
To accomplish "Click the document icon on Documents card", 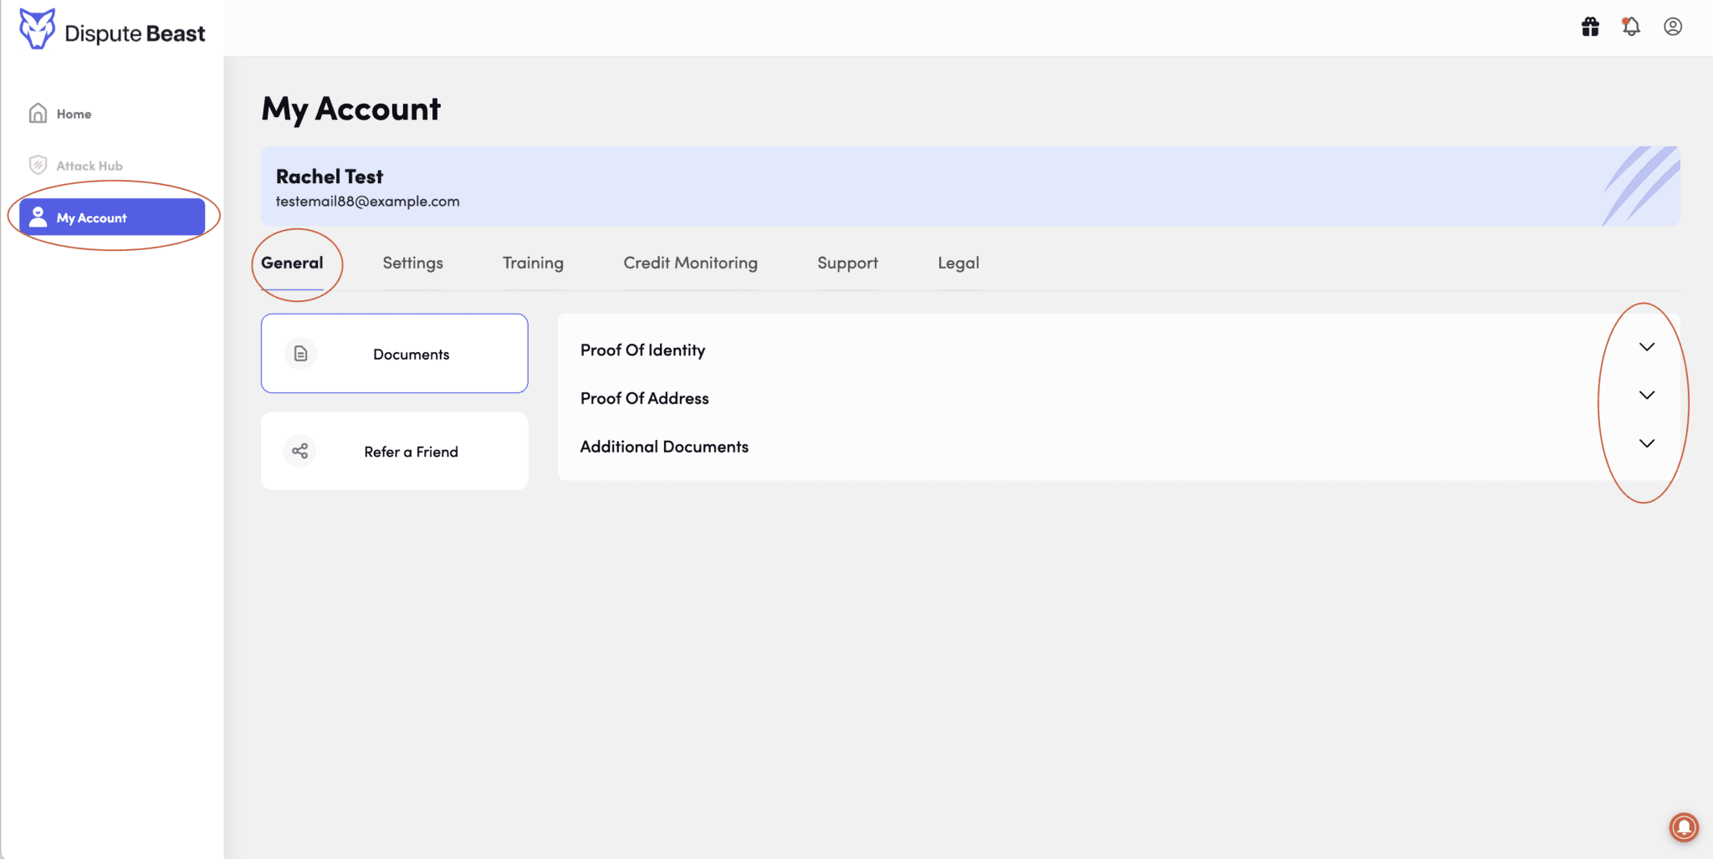I will [x=299, y=353].
